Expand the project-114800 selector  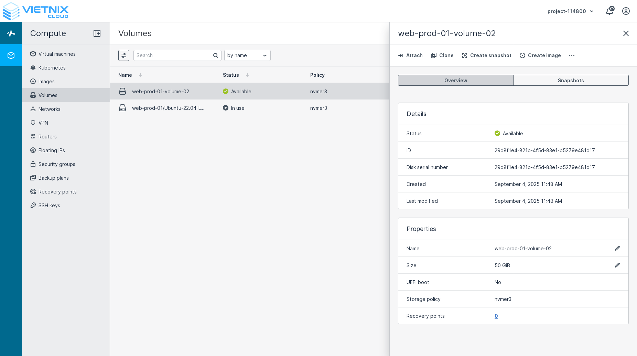(x=571, y=11)
